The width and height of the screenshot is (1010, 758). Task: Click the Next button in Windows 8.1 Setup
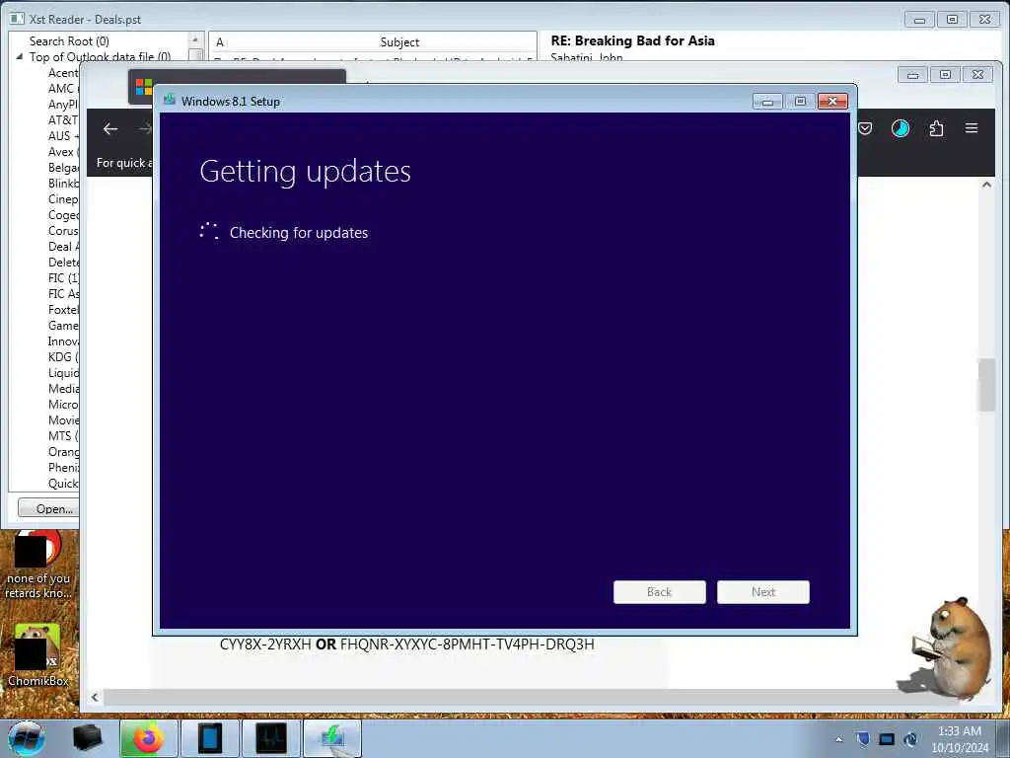click(x=762, y=592)
